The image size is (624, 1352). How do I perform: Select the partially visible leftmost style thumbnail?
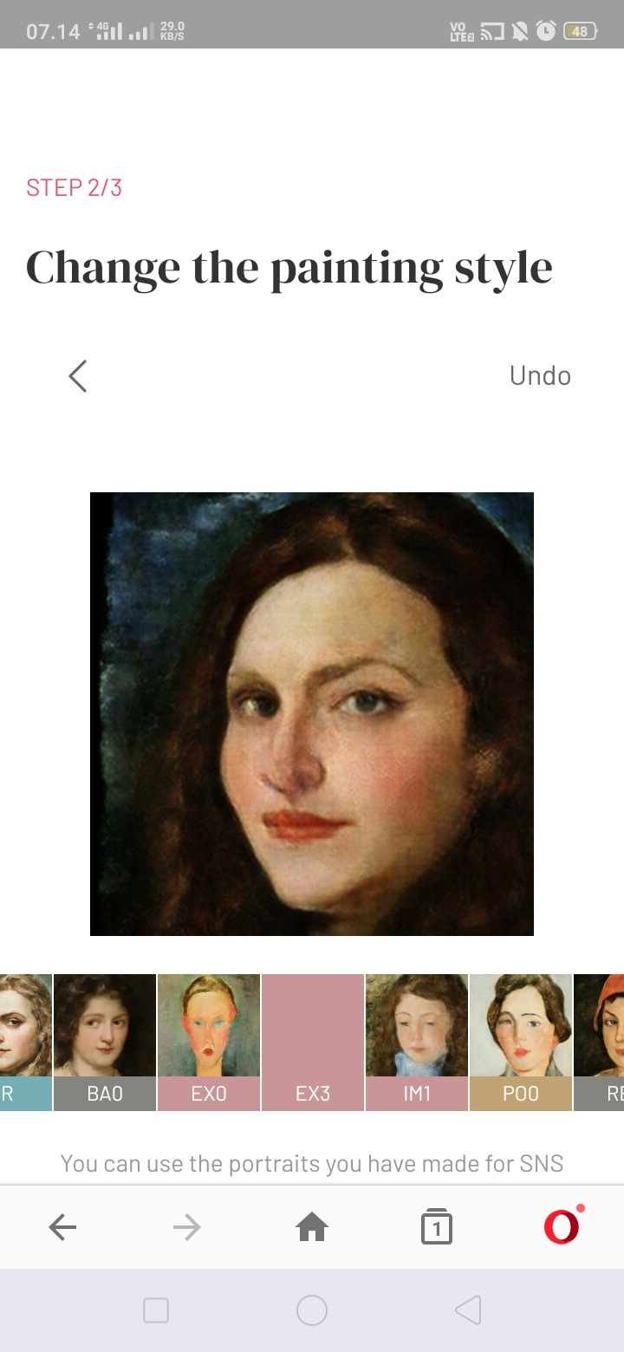click(26, 1042)
